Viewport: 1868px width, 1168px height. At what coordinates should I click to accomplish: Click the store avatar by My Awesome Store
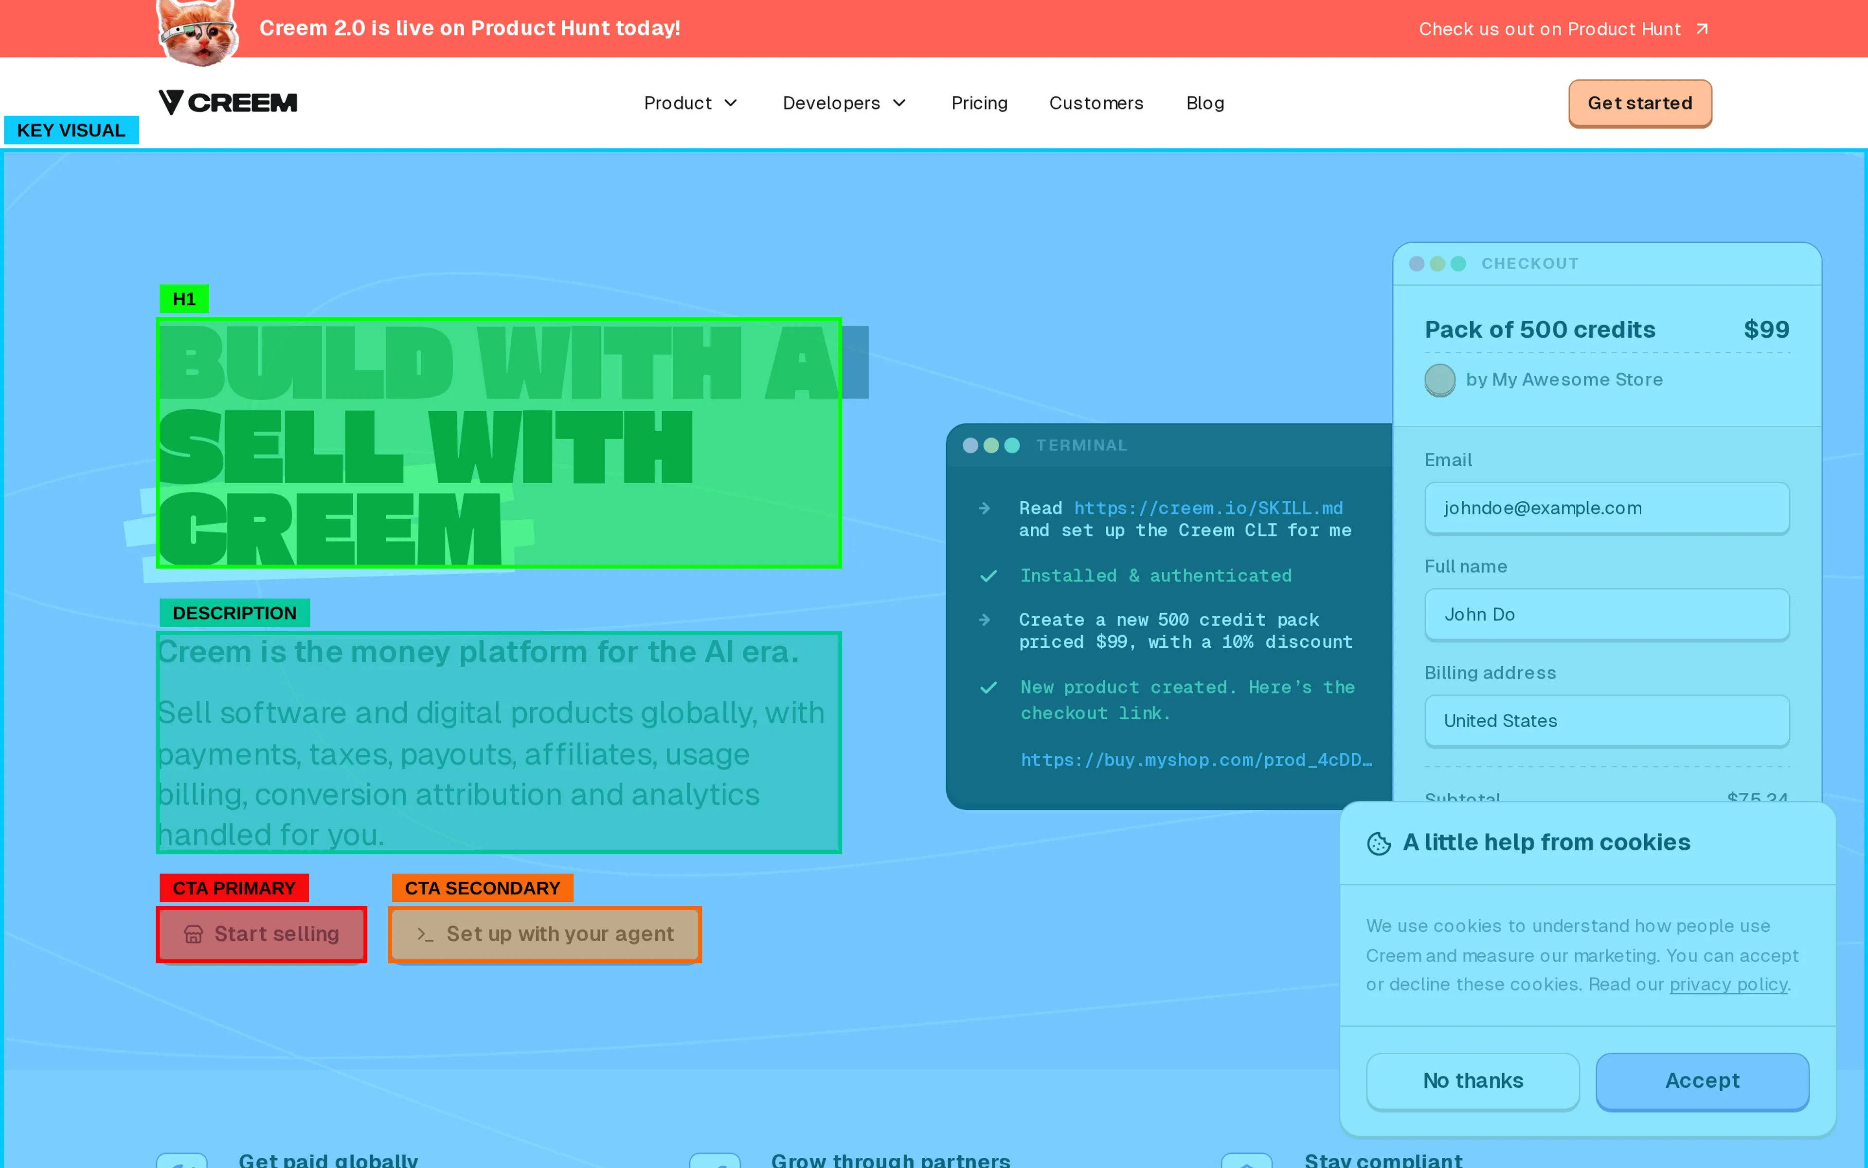coord(1439,380)
